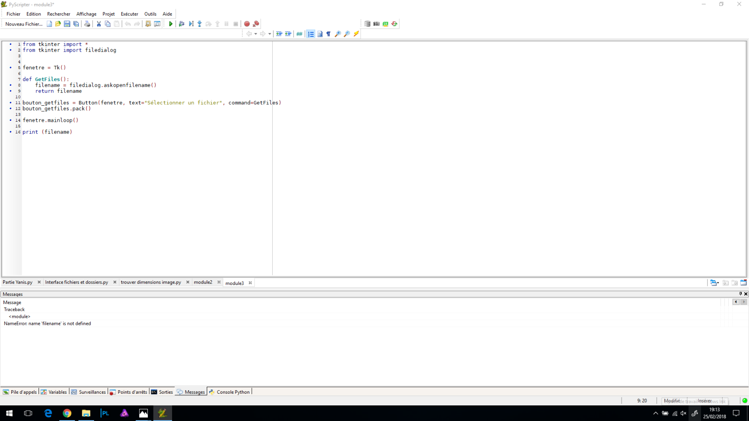The width and height of the screenshot is (749, 421).
Task: Open the forward navigation history dropdown
Action: [270, 34]
